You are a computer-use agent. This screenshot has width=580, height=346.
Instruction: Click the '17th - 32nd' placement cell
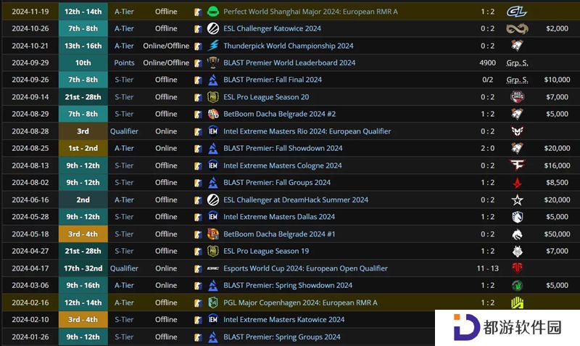point(83,268)
